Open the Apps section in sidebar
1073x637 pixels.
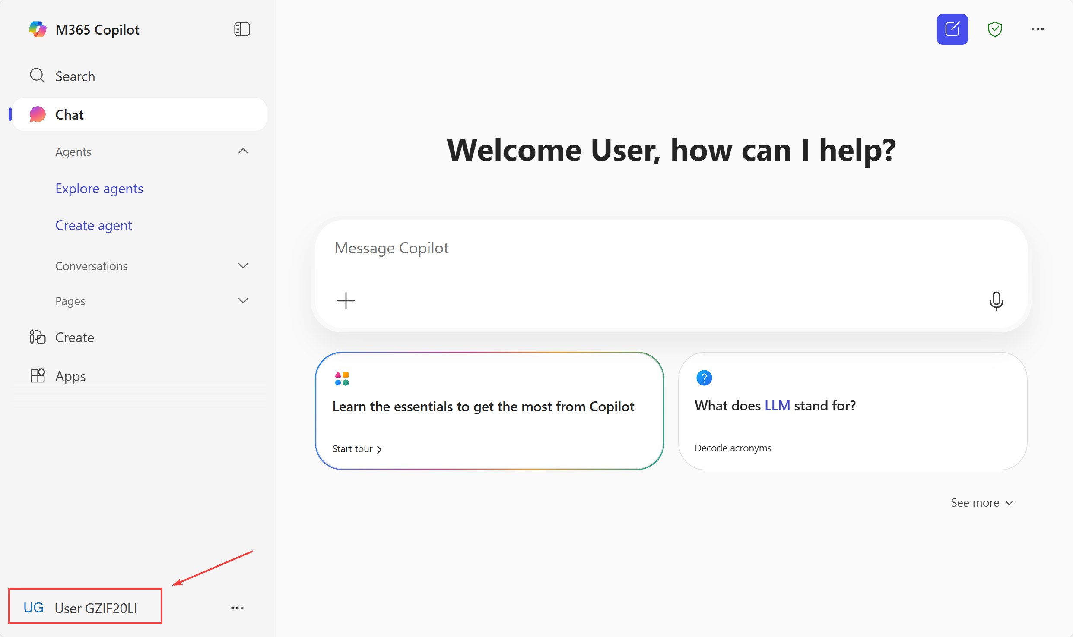[x=70, y=376]
